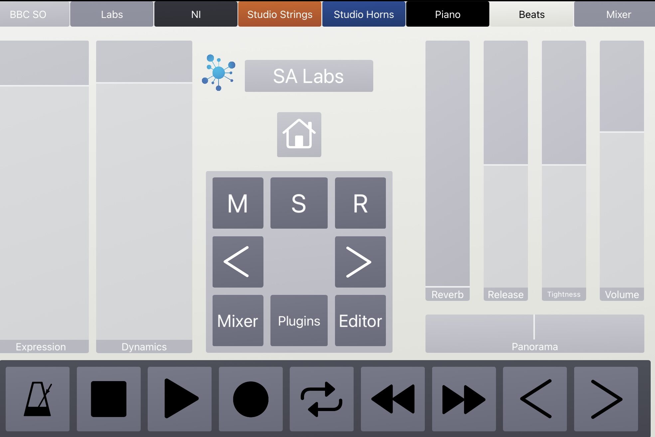Screen dimensions: 655x437
Task: Go to next track in center pad
Action: [x=360, y=262]
